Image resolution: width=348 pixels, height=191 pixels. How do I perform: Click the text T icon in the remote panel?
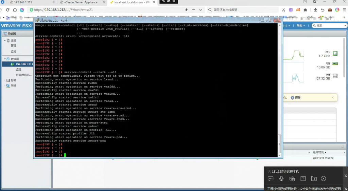pyautogui.click(x=303, y=178)
